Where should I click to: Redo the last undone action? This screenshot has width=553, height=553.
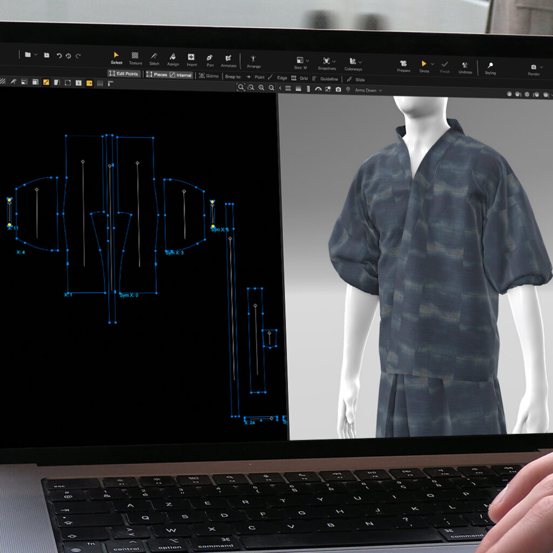click(78, 56)
